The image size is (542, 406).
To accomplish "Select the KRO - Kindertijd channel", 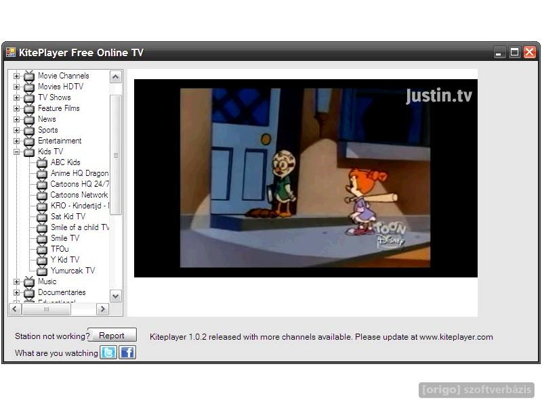I will 80,206.
